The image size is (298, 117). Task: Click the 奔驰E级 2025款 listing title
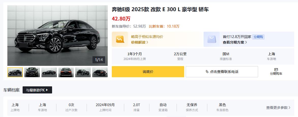(160, 10)
